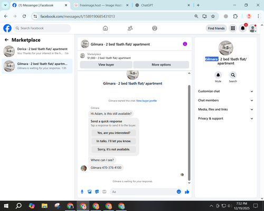The height and width of the screenshot is (211, 264).
Task: Switch to Messenger Facebook tab
Action: (40, 5)
